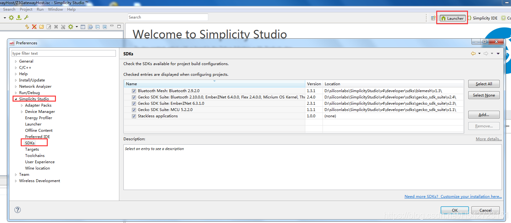
Task: Toggle Gecko SDK Suite MCU 5.2.2.0 checkbox
Action: pos(134,110)
